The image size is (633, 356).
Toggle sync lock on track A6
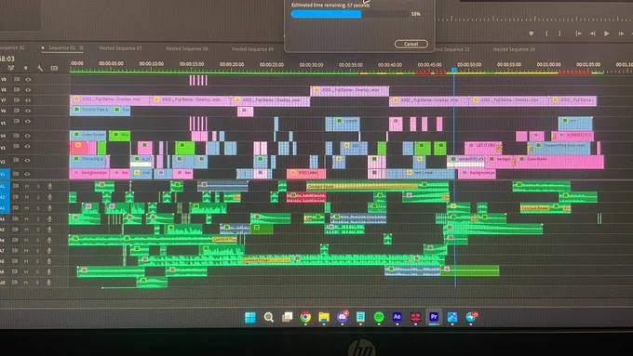[15, 240]
